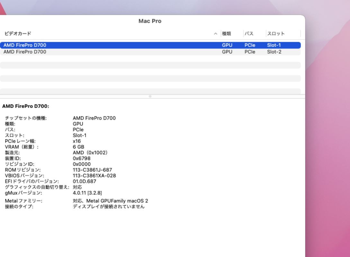Screen dimensions: 350x257
Task: Sort by the バス column header
Action: point(249,33)
